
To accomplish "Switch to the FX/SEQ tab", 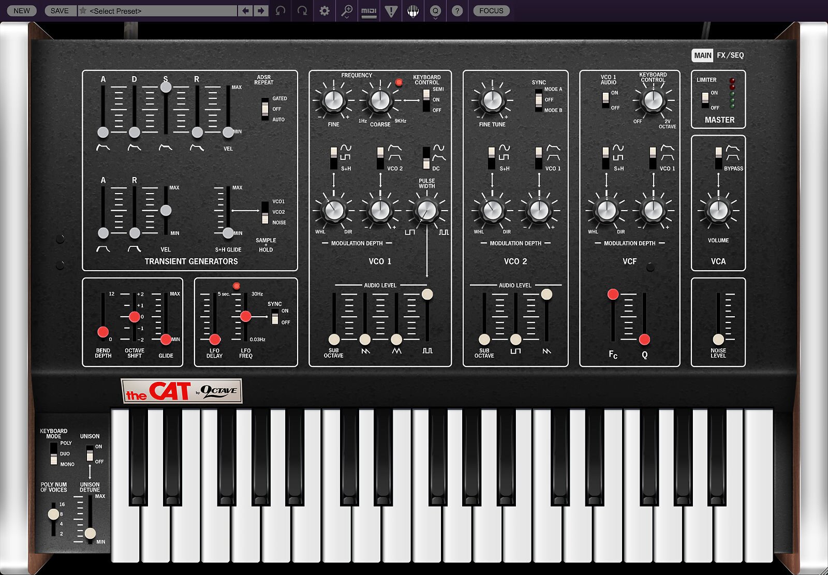I will click(x=730, y=55).
